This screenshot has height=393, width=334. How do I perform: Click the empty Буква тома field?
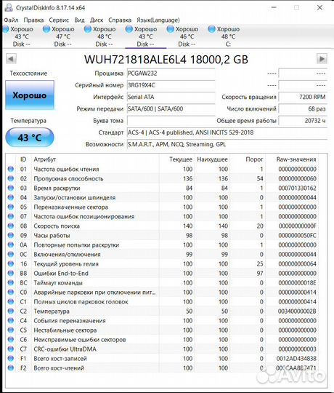click(x=171, y=121)
